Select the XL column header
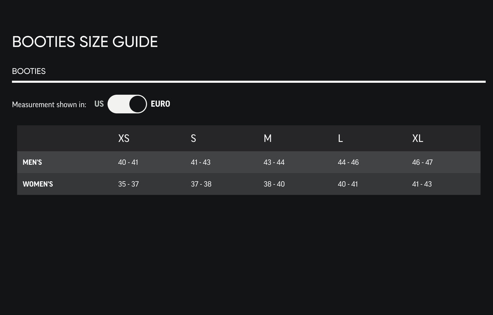493x315 pixels. [418, 138]
